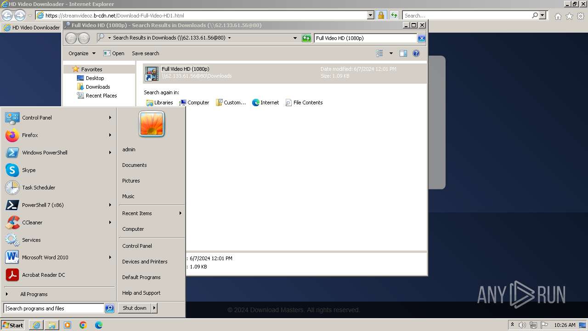The image size is (588, 331).
Task: Launch Skype from the Start menu
Action: click(58, 170)
